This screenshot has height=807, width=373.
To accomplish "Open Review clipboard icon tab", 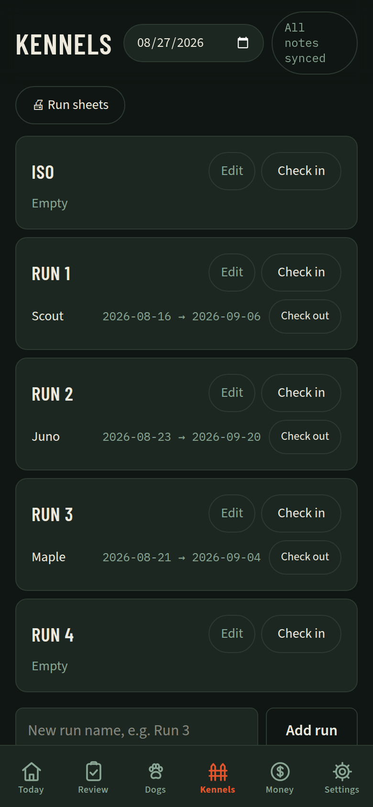I will click(x=93, y=772).
